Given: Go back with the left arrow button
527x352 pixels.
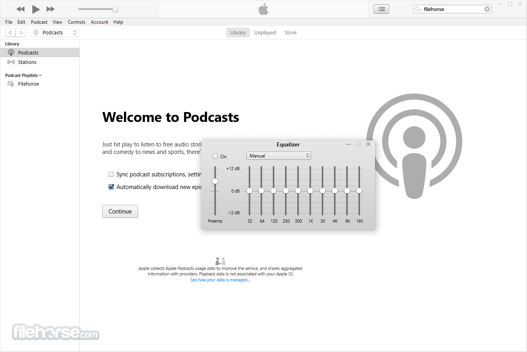Looking at the screenshot, I should pyautogui.click(x=10, y=33).
